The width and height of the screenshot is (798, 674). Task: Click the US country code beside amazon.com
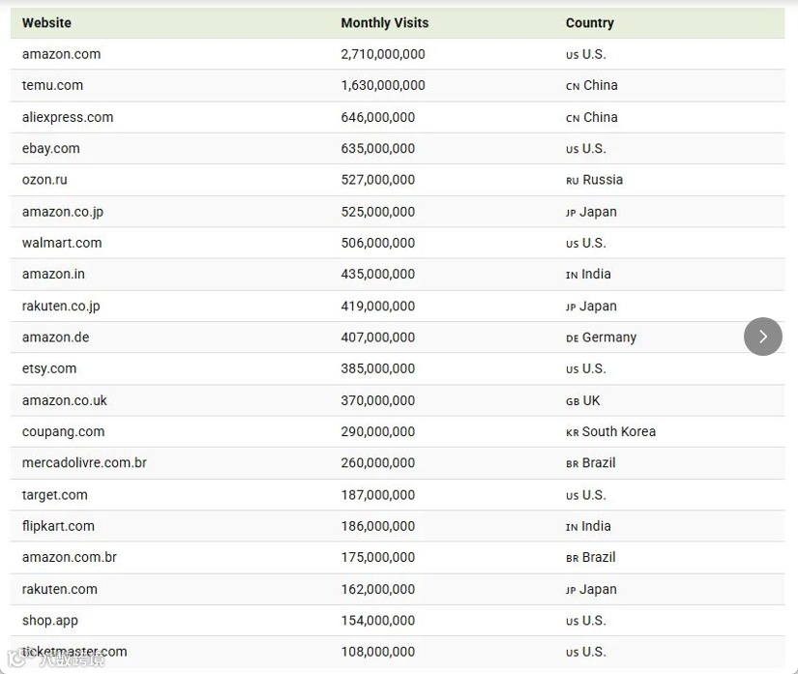pyautogui.click(x=572, y=55)
